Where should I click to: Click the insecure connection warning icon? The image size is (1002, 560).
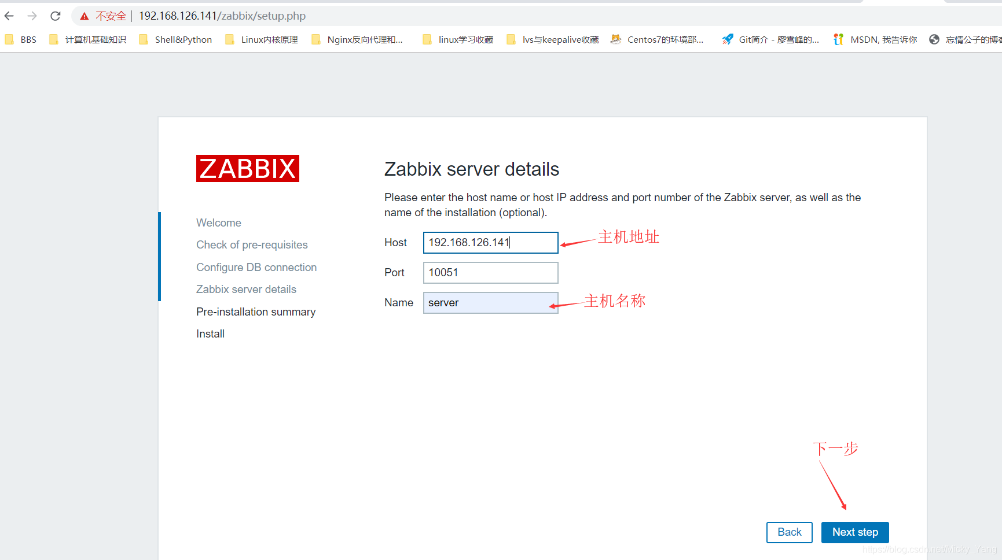point(85,16)
